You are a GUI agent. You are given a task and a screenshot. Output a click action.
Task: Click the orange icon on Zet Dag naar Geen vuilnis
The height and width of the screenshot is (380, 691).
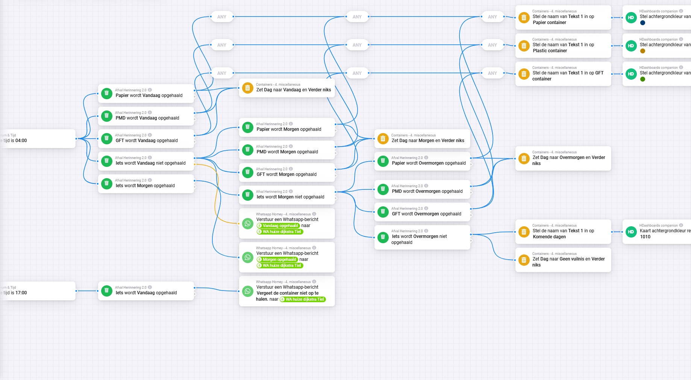[524, 260]
